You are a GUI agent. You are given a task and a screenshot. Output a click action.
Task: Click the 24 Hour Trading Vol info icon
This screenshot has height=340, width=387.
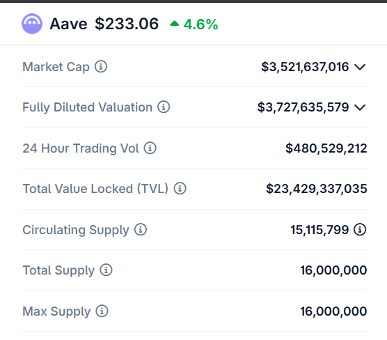(x=150, y=148)
